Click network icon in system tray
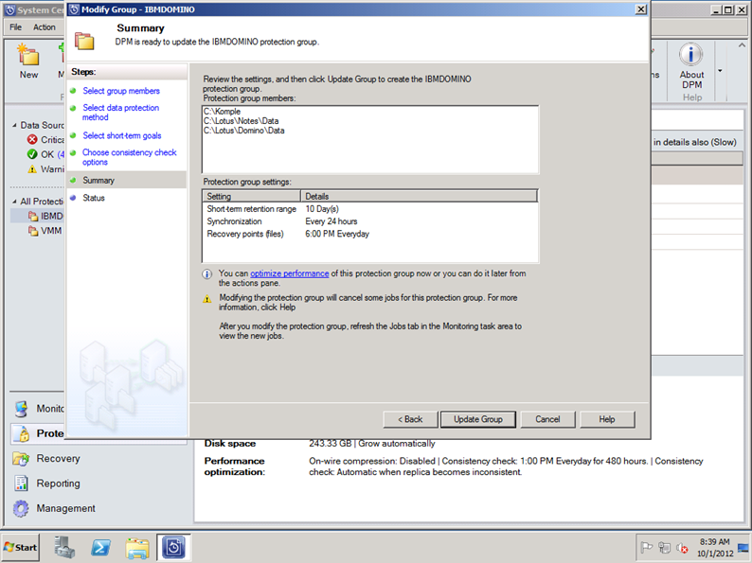Viewport: 752px width, 563px height. click(x=664, y=547)
